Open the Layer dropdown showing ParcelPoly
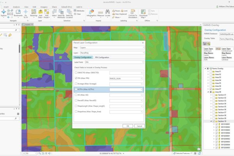Viewport: 234px width, 156px height. tap(112, 53)
